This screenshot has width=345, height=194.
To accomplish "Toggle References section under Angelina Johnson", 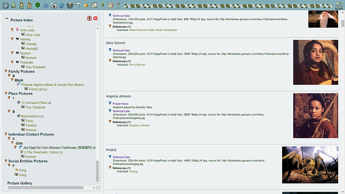I will coord(110,122).
